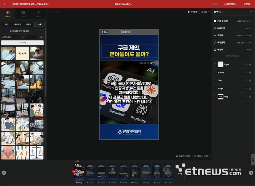Toggle the lock of img element

250,97
